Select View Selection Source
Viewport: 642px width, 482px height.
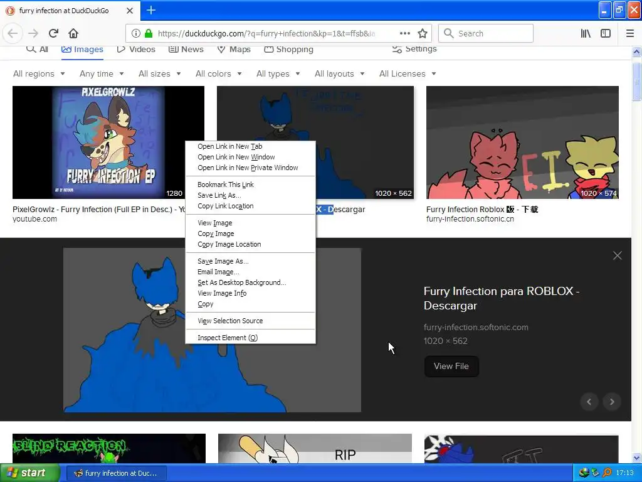coord(250,321)
